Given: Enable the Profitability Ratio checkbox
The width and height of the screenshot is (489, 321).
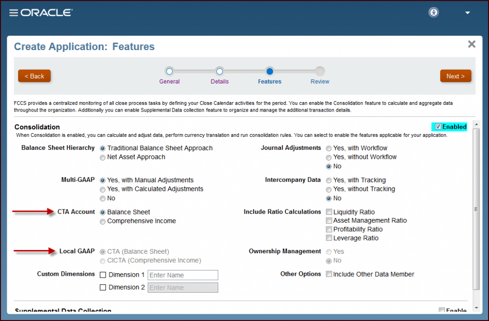Looking at the screenshot, I should tap(329, 229).
